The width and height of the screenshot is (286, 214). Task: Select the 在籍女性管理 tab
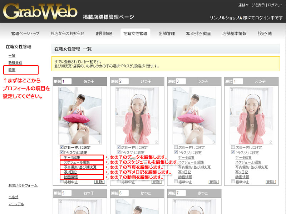(x=135, y=34)
